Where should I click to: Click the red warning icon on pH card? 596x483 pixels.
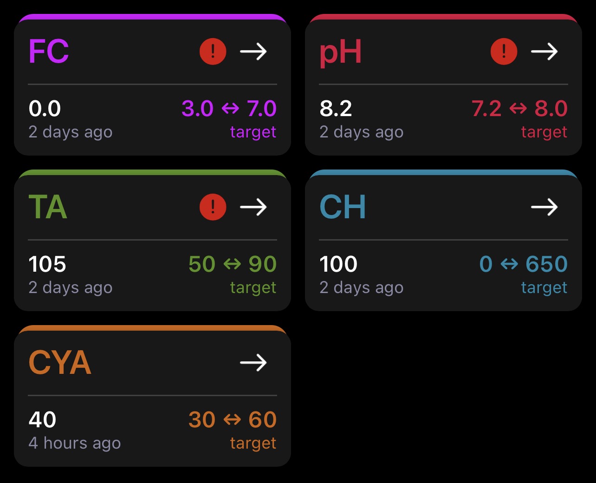pos(504,52)
